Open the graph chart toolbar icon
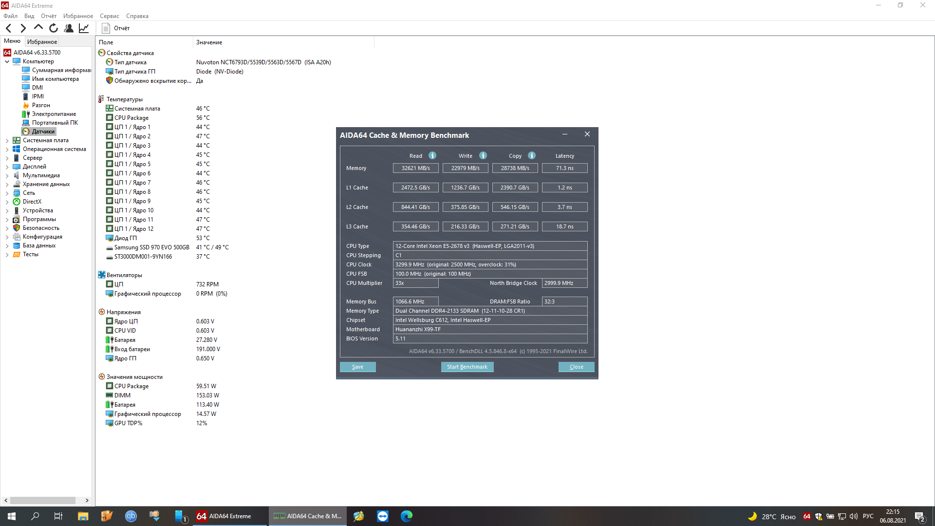 pyautogui.click(x=84, y=28)
